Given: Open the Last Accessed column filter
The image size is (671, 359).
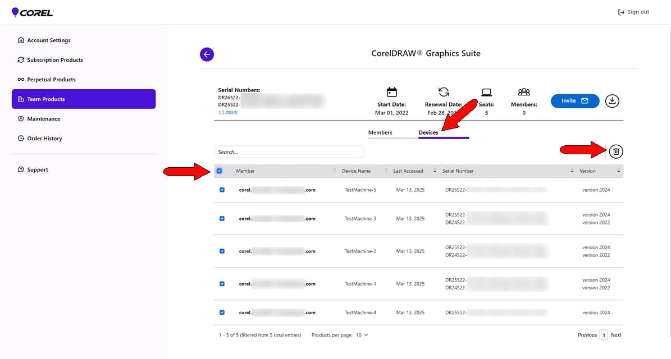Looking at the screenshot, I should click(x=435, y=171).
